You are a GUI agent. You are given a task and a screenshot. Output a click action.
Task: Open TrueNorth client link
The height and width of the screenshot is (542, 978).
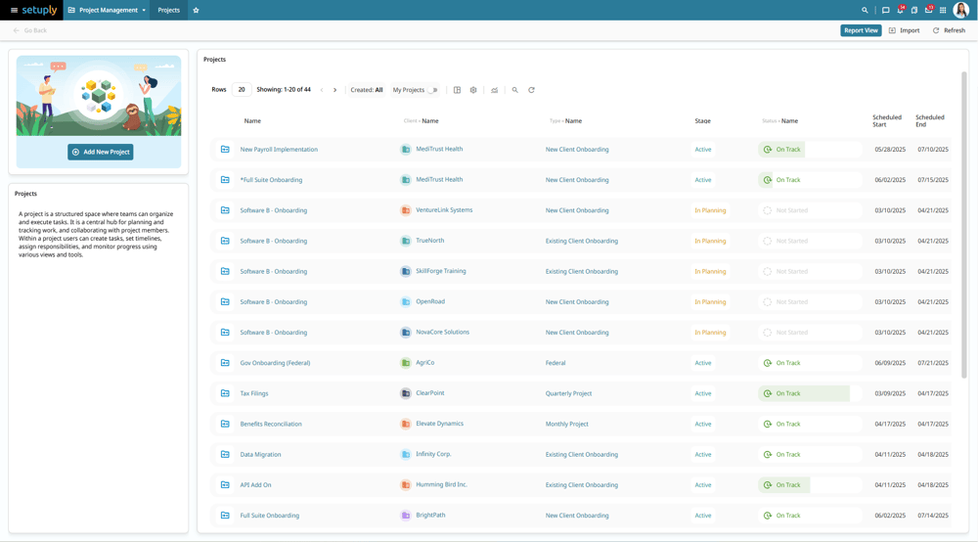click(429, 240)
